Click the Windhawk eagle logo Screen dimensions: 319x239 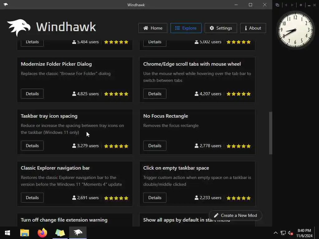click(19, 27)
